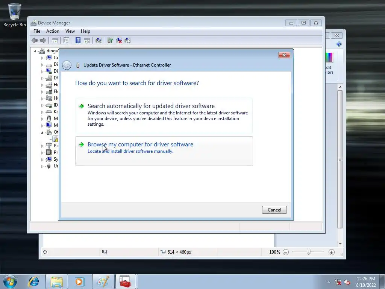Viewport: 385px width, 289px height.
Task: Click Paint's vertical scrollbar down arrow
Action: click(x=340, y=243)
